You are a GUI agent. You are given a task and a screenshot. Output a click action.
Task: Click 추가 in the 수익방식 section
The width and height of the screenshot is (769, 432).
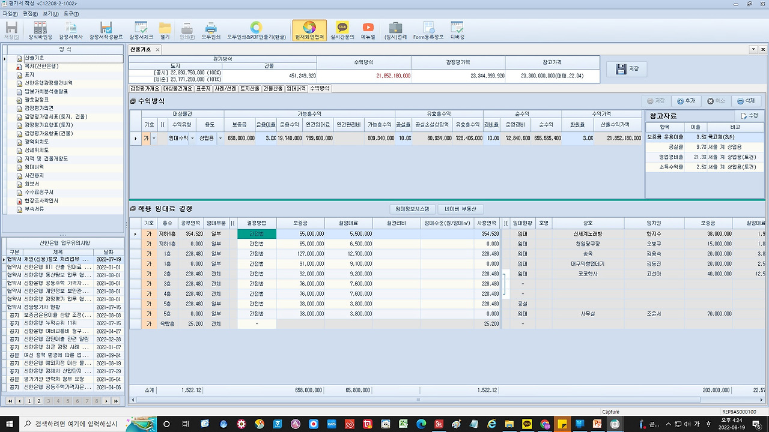click(x=686, y=101)
